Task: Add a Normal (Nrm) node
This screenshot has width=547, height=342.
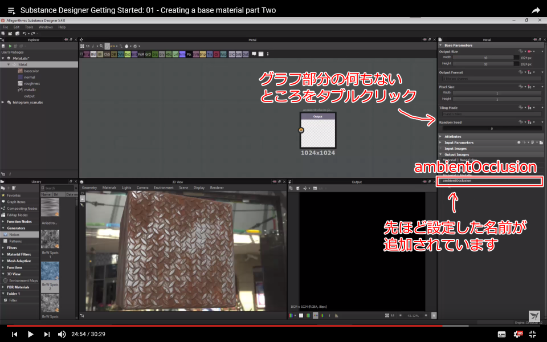Action: click(182, 54)
